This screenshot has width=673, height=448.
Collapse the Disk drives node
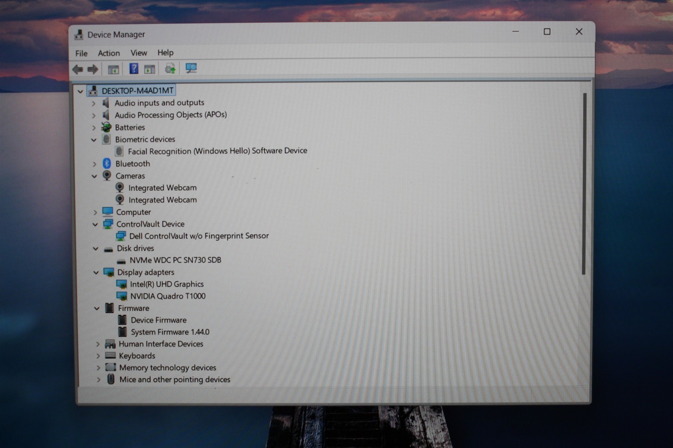[96, 249]
